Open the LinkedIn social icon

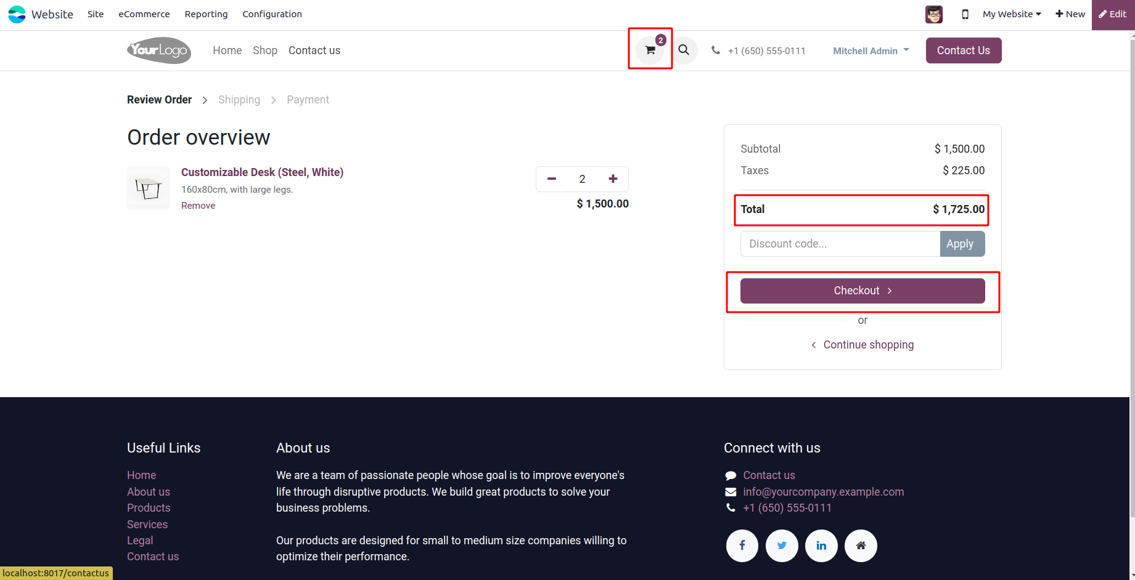click(x=821, y=546)
